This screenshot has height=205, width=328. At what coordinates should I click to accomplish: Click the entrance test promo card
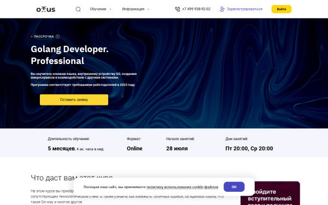(x=270, y=193)
